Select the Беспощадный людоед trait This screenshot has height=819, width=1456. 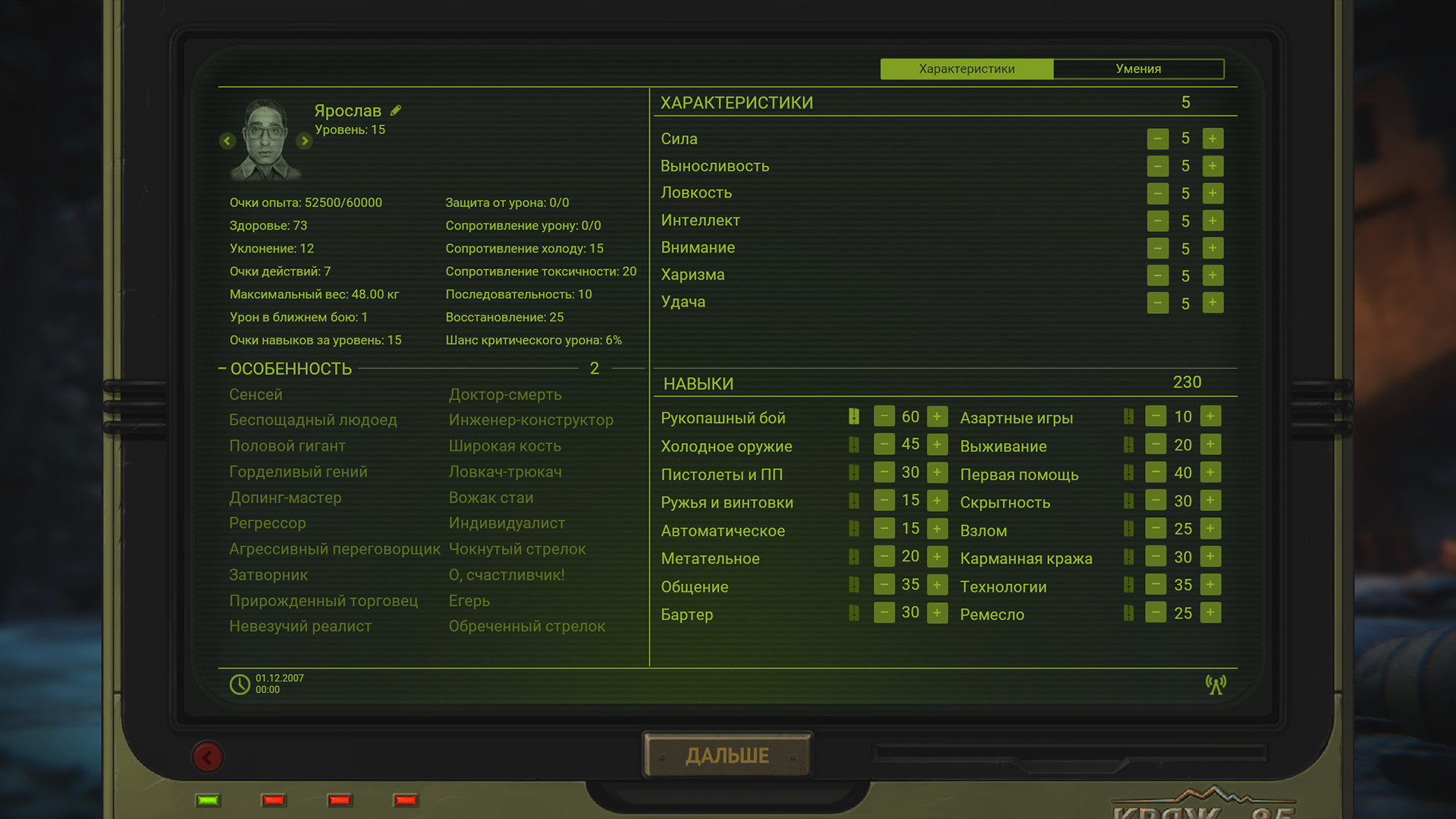coord(312,420)
